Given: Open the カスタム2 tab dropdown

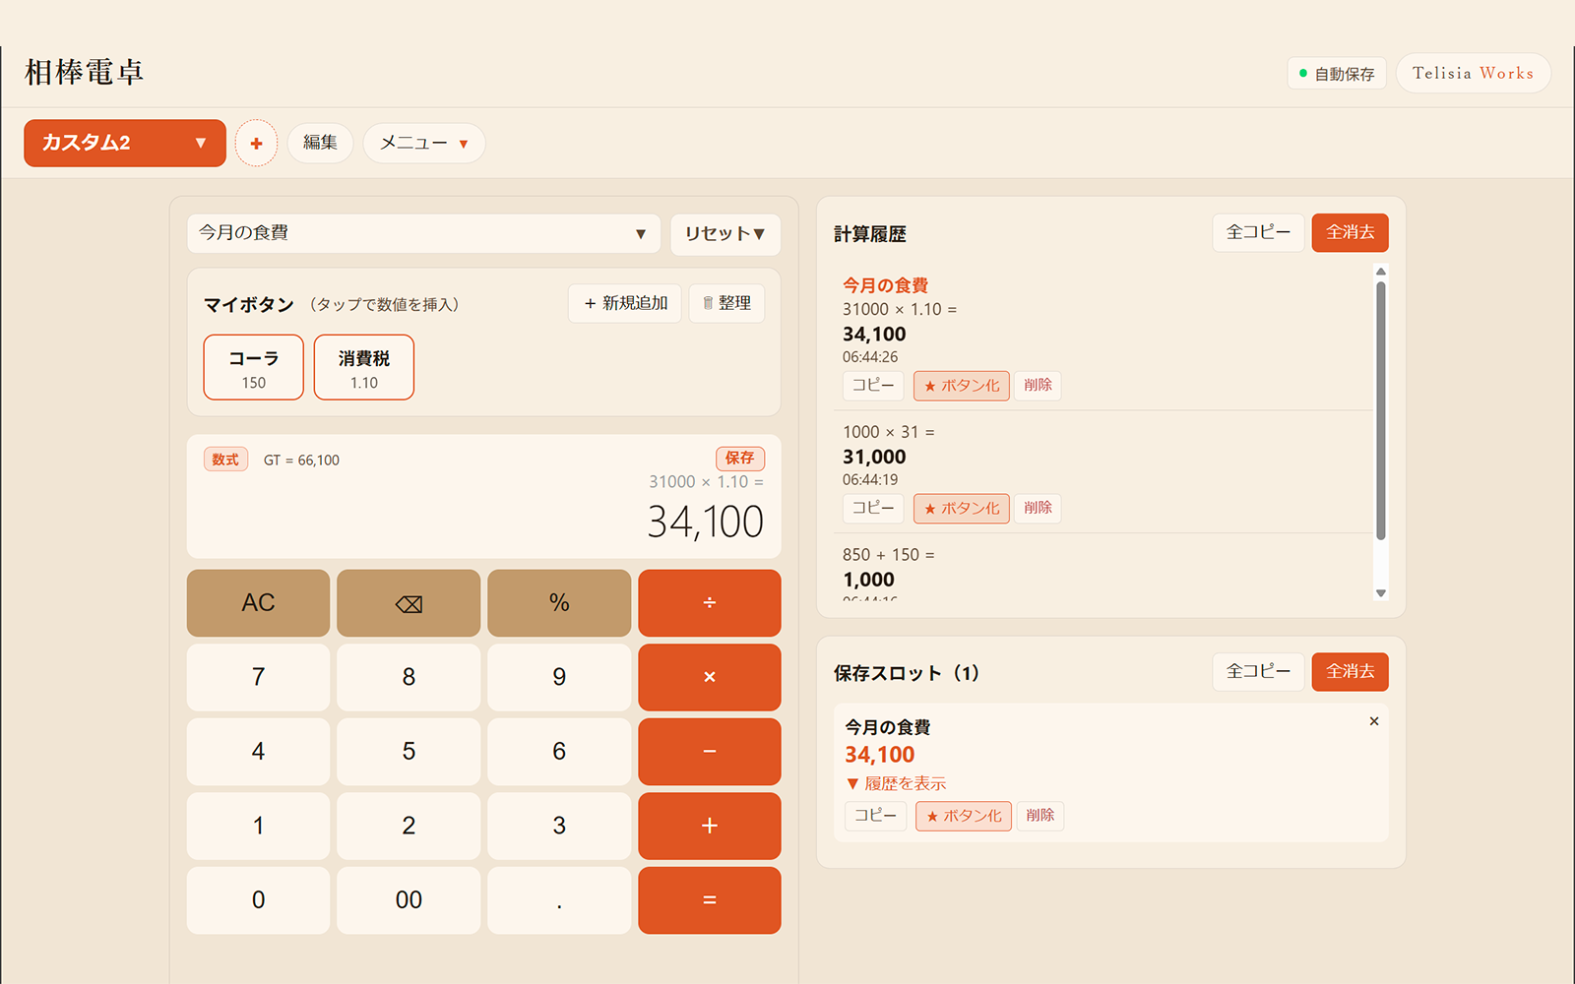Looking at the screenshot, I should (x=125, y=144).
